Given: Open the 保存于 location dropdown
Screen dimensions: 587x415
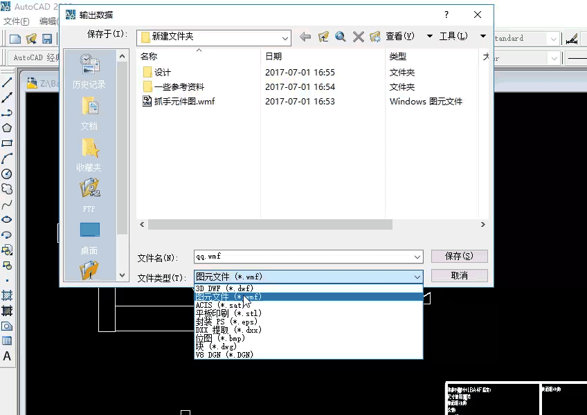Looking at the screenshot, I should 284,38.
